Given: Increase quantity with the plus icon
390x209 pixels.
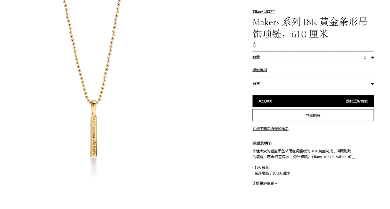Looking at the screenshot, I should click(x=373, y=57).
